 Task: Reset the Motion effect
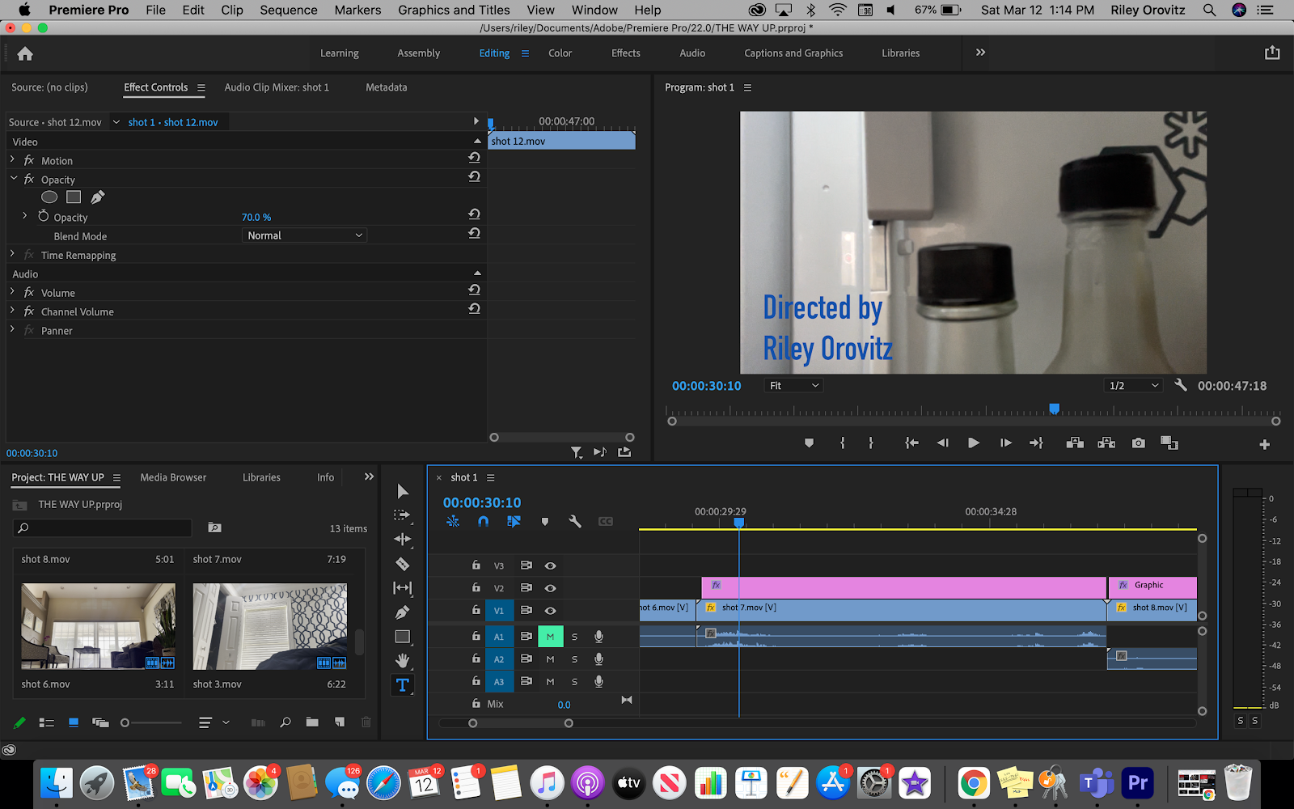[x=474, y=158]
